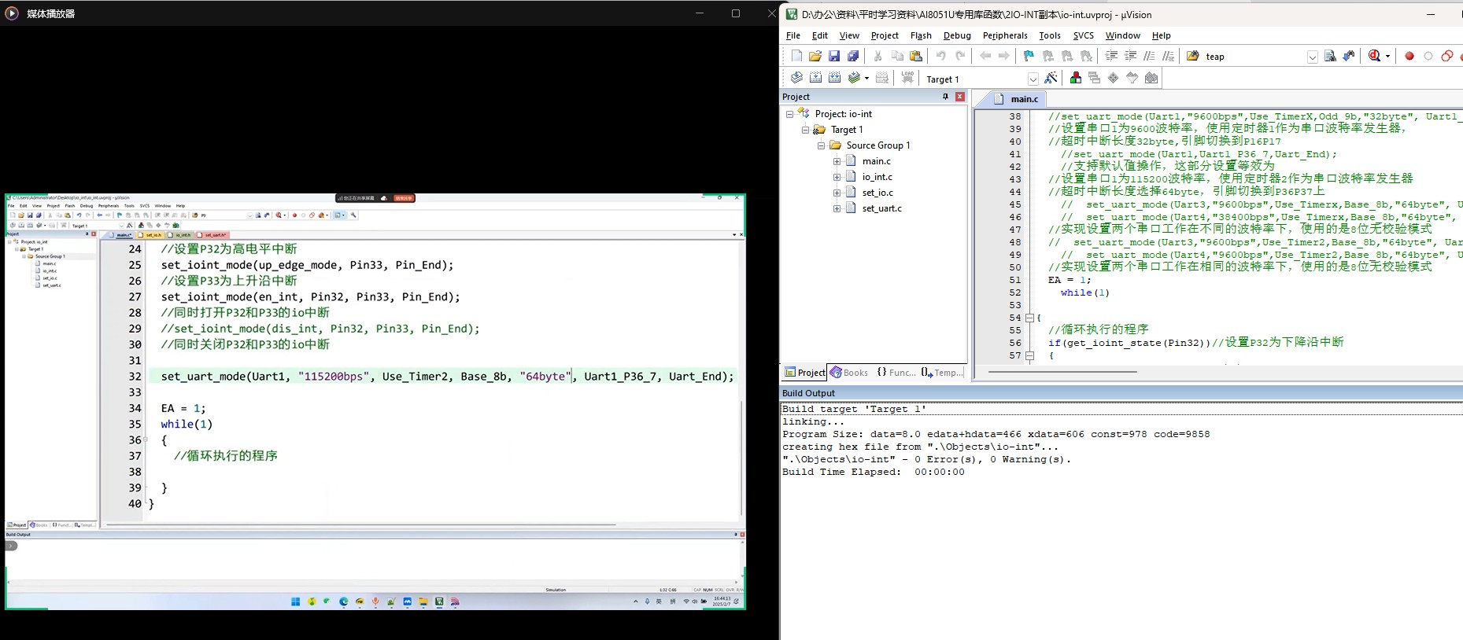The height and width of the screenshot is (640, 1463).
Task: Click the 'Program Size' build output line
Action: tap(996, 434)
